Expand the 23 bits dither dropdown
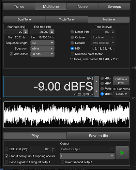Image resolution: width=136 pixels, height=170 pixels. click(x=42, y=54)
